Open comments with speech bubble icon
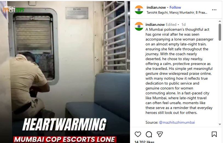 click(149, 134)
